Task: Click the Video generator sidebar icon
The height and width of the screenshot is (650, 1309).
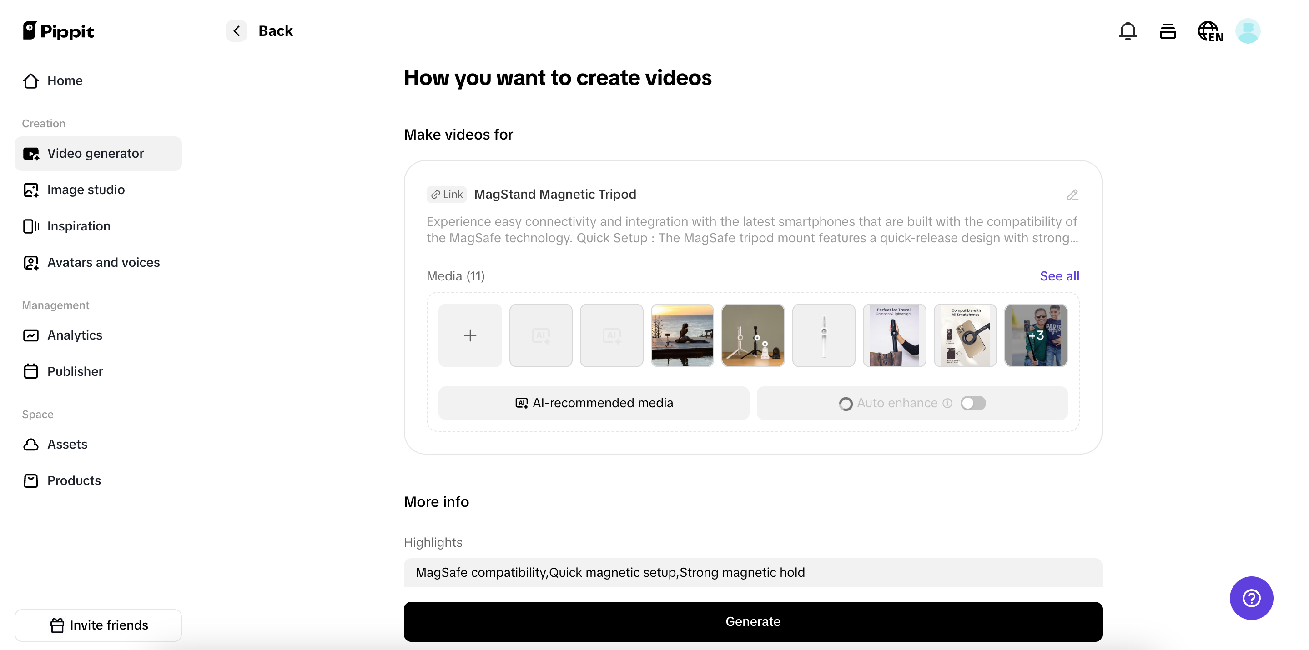Action: point(31,153)
